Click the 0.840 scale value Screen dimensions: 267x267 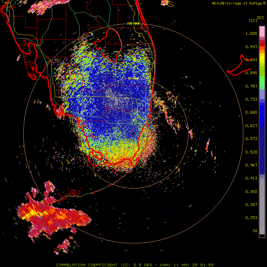tap(251, 73)
